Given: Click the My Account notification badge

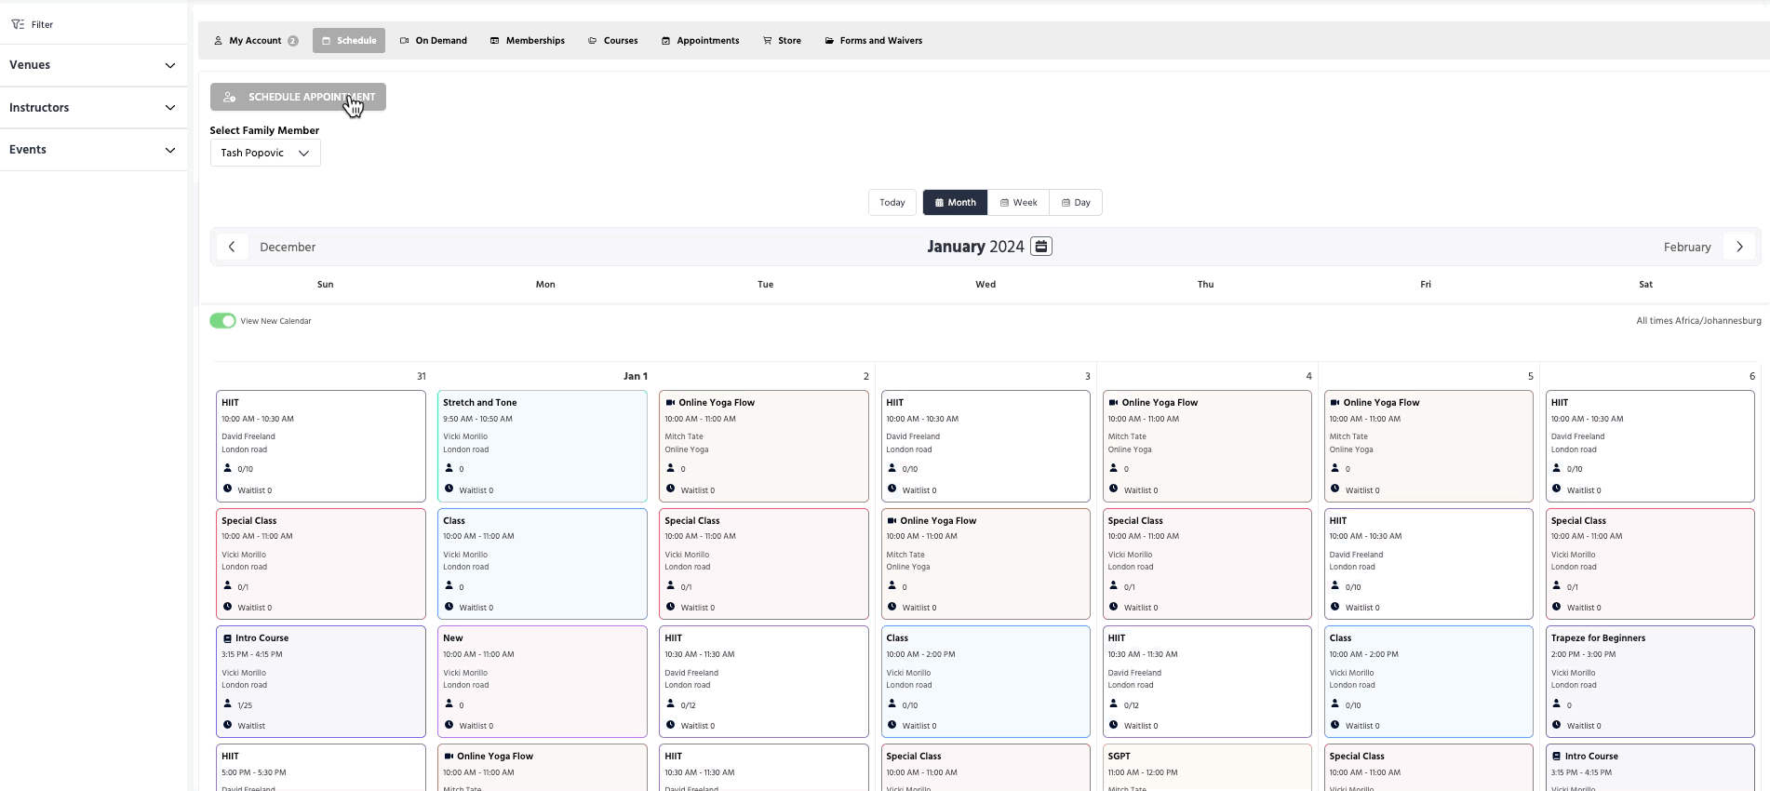Looking at the screenshot, I should pos(293,41).
